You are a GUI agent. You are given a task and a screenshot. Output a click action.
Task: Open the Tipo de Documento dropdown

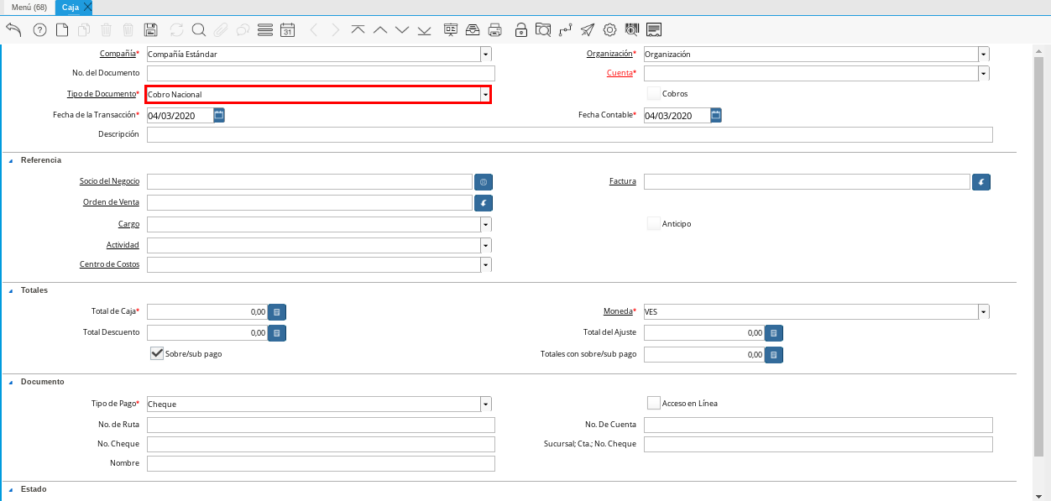point(485,95)
